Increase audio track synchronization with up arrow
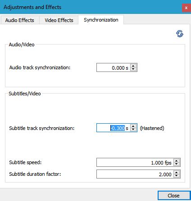191x201 pixels. click(x=133, y=66)
